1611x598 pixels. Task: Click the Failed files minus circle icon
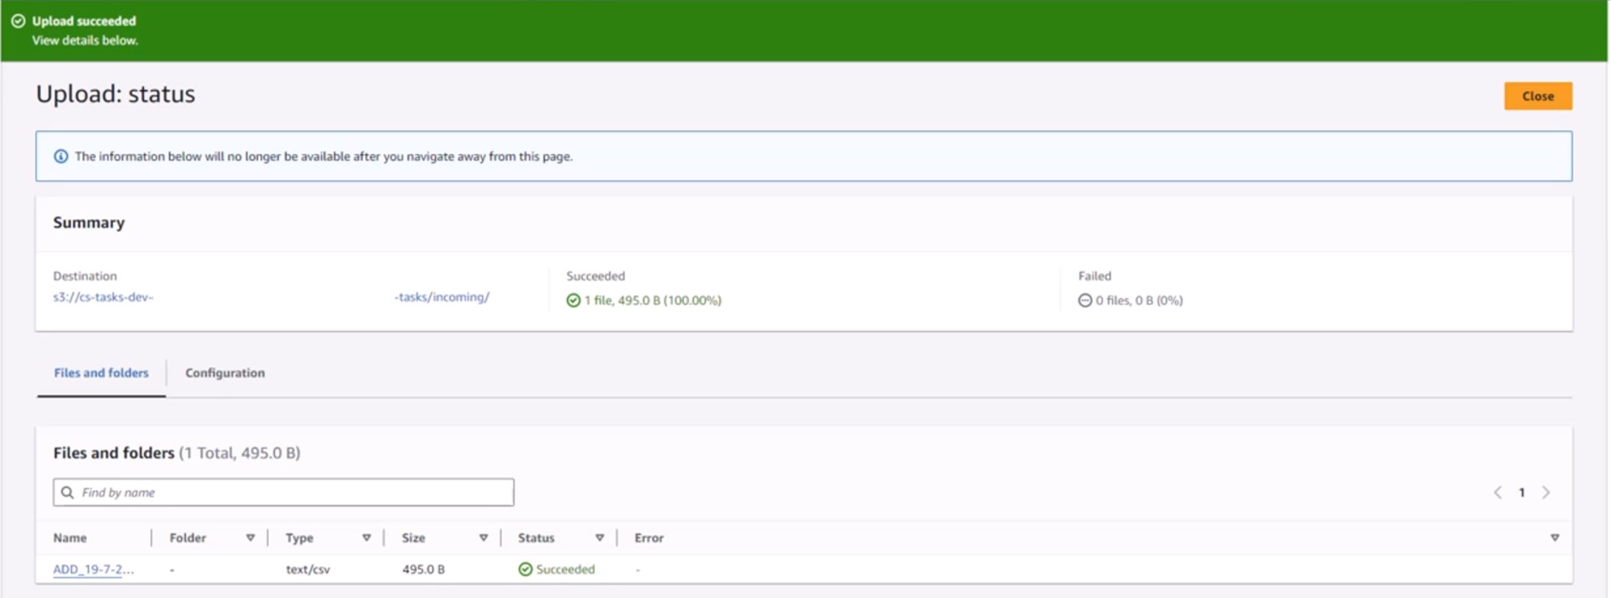pyautogui.click(x=1085, y=301)
